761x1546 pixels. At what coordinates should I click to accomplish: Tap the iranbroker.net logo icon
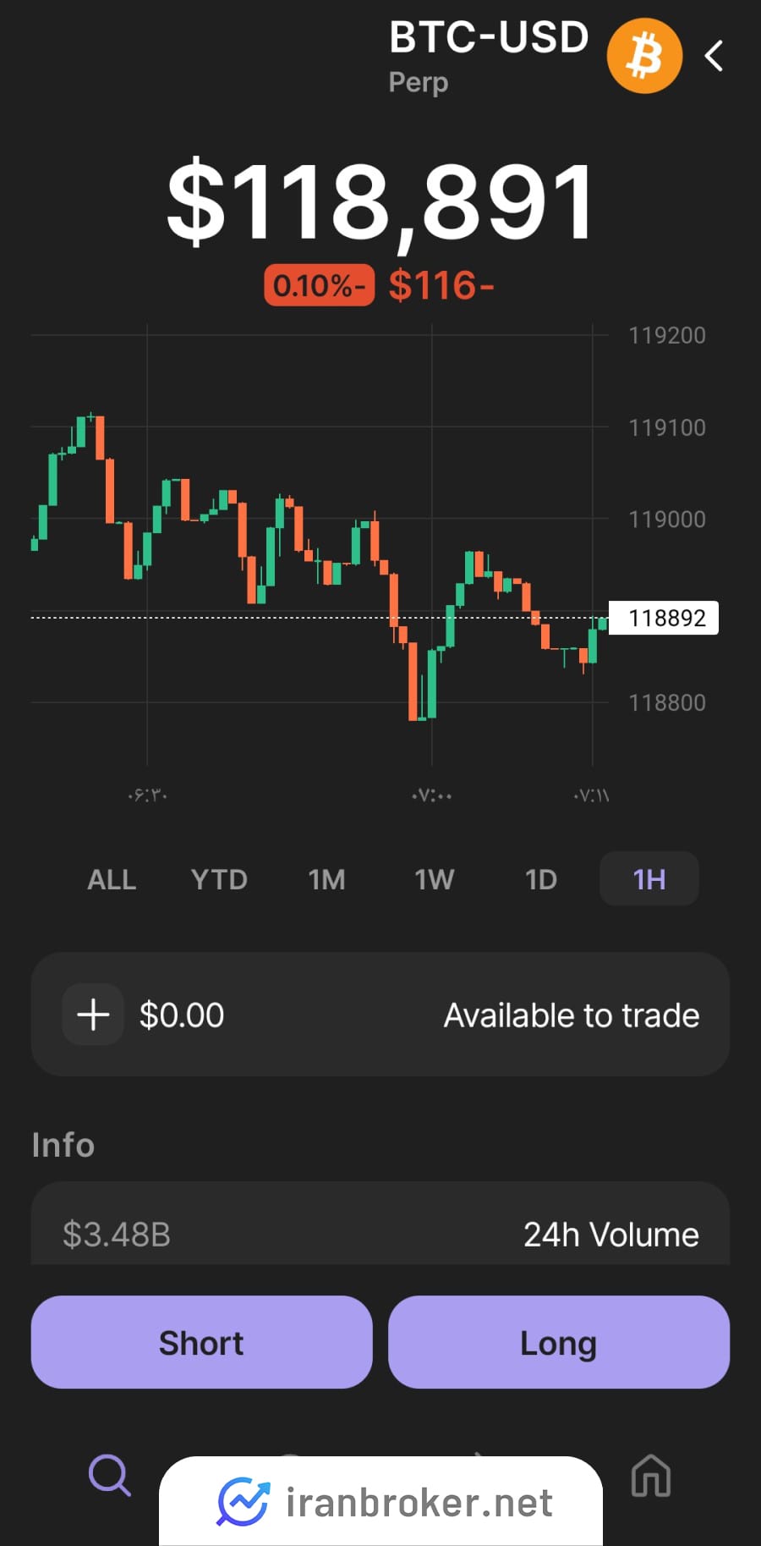244,1503
